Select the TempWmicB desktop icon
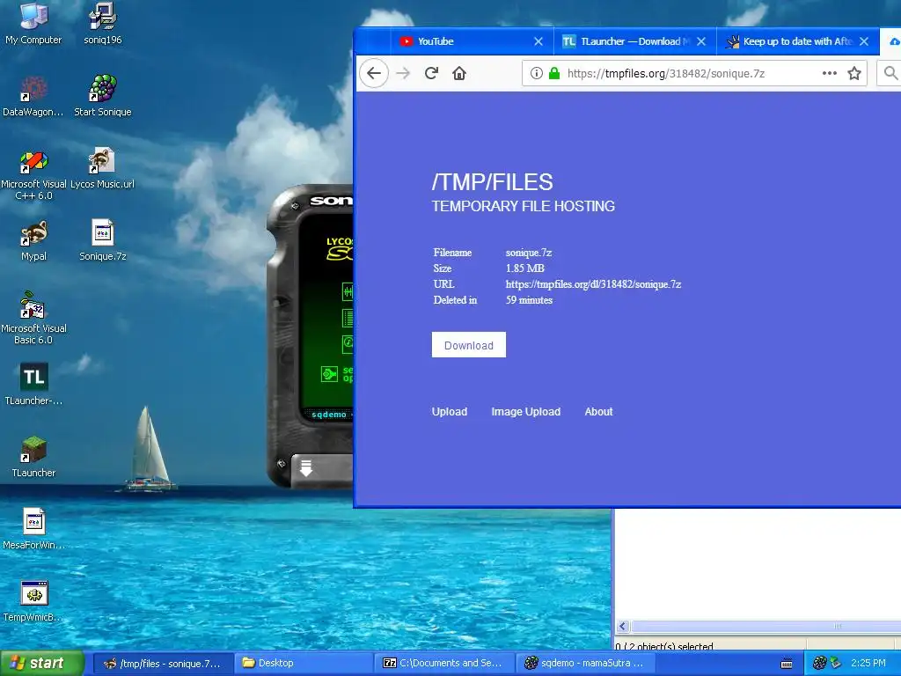The width and height of the screenshot is (901, 676). (x=34, y=601)
